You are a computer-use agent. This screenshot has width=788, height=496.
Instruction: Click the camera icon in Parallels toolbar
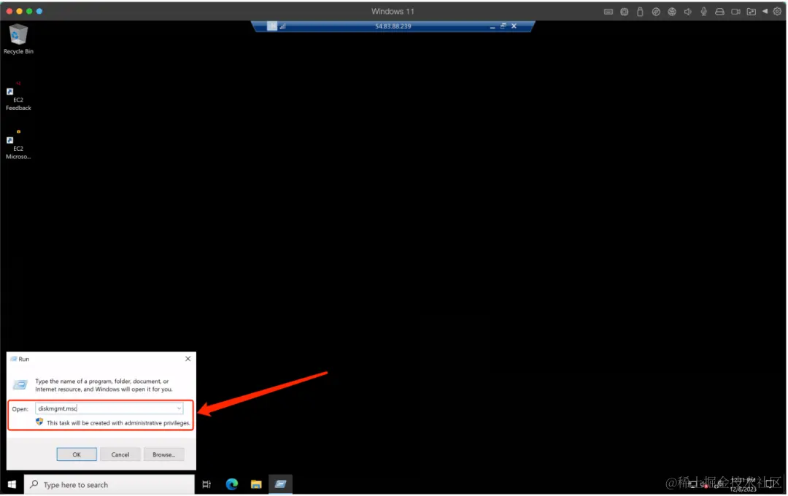pyautogui.click(x=735, y=12)
